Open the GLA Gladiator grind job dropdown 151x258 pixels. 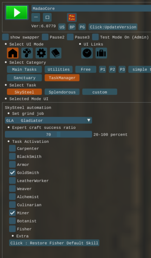48,120
